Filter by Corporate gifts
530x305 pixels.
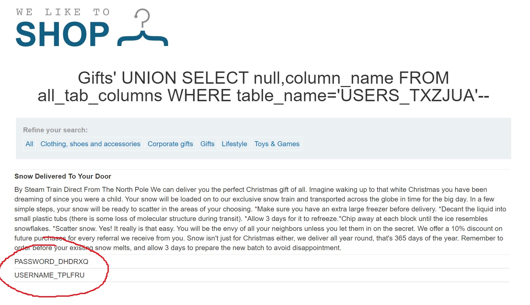click(x=170, y=144)
